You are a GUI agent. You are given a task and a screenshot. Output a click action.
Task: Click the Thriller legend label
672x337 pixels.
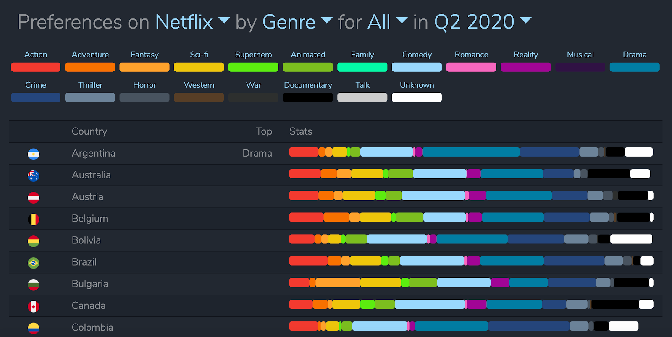tap(90, 85)
